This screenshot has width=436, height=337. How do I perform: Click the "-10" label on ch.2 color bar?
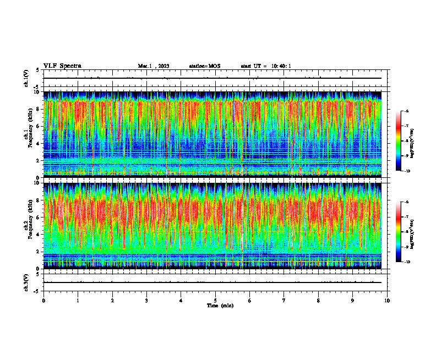pos(407,262)
